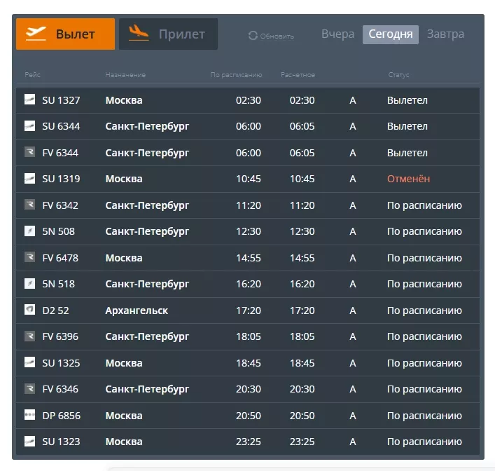Click scheduled time 23:25 for SU 1323

pyautogui.click(x=249, y=442)
